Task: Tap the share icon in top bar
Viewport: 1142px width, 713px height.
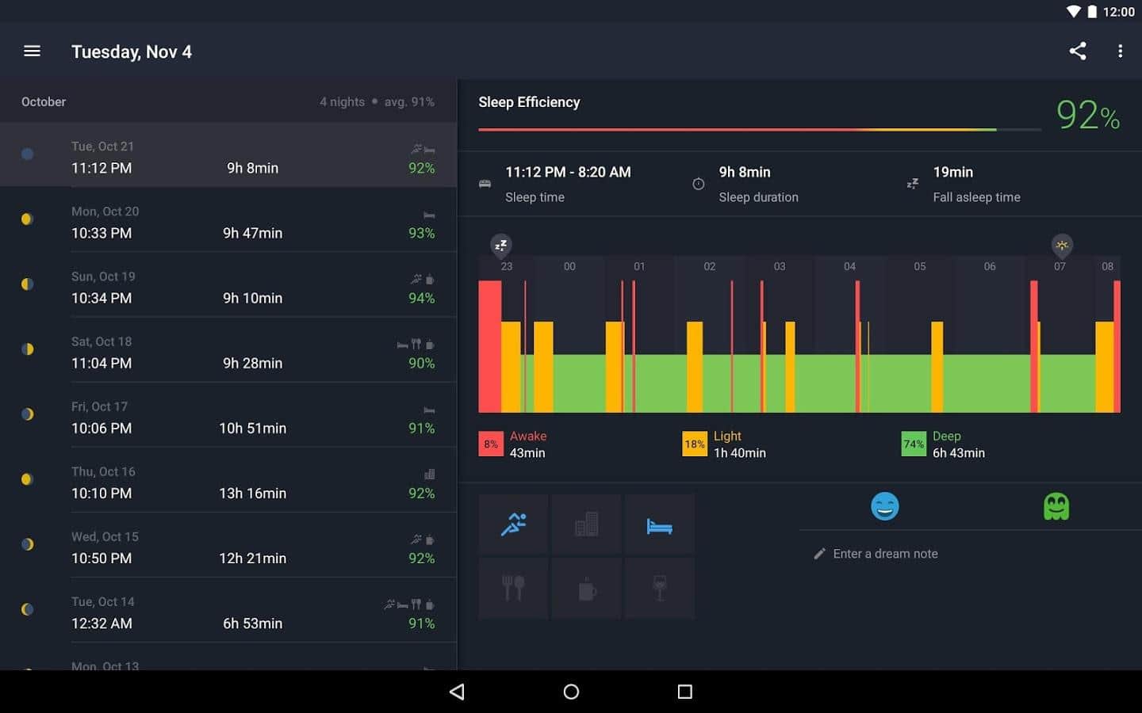Action: pyautogui.click(x=1077, y=51)
